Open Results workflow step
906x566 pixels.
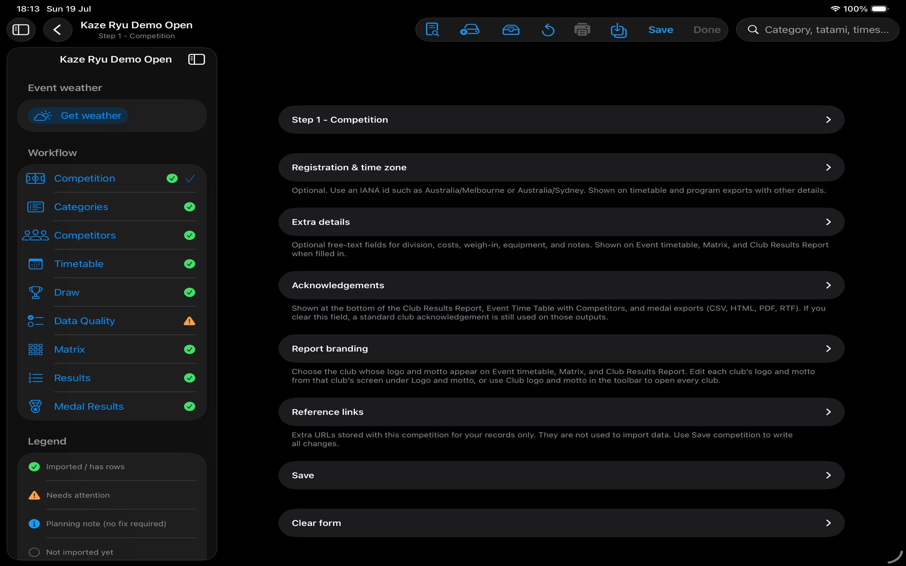(x=112, y=378)
